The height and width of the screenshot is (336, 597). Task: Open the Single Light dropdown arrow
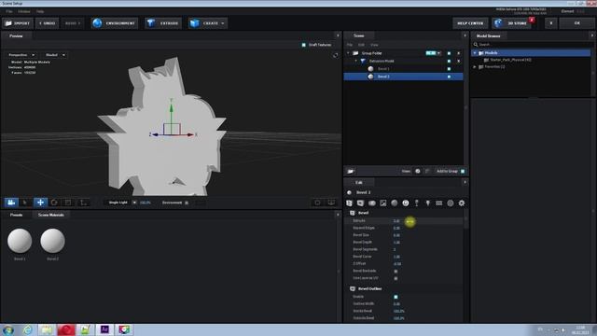tap(134, 203)
